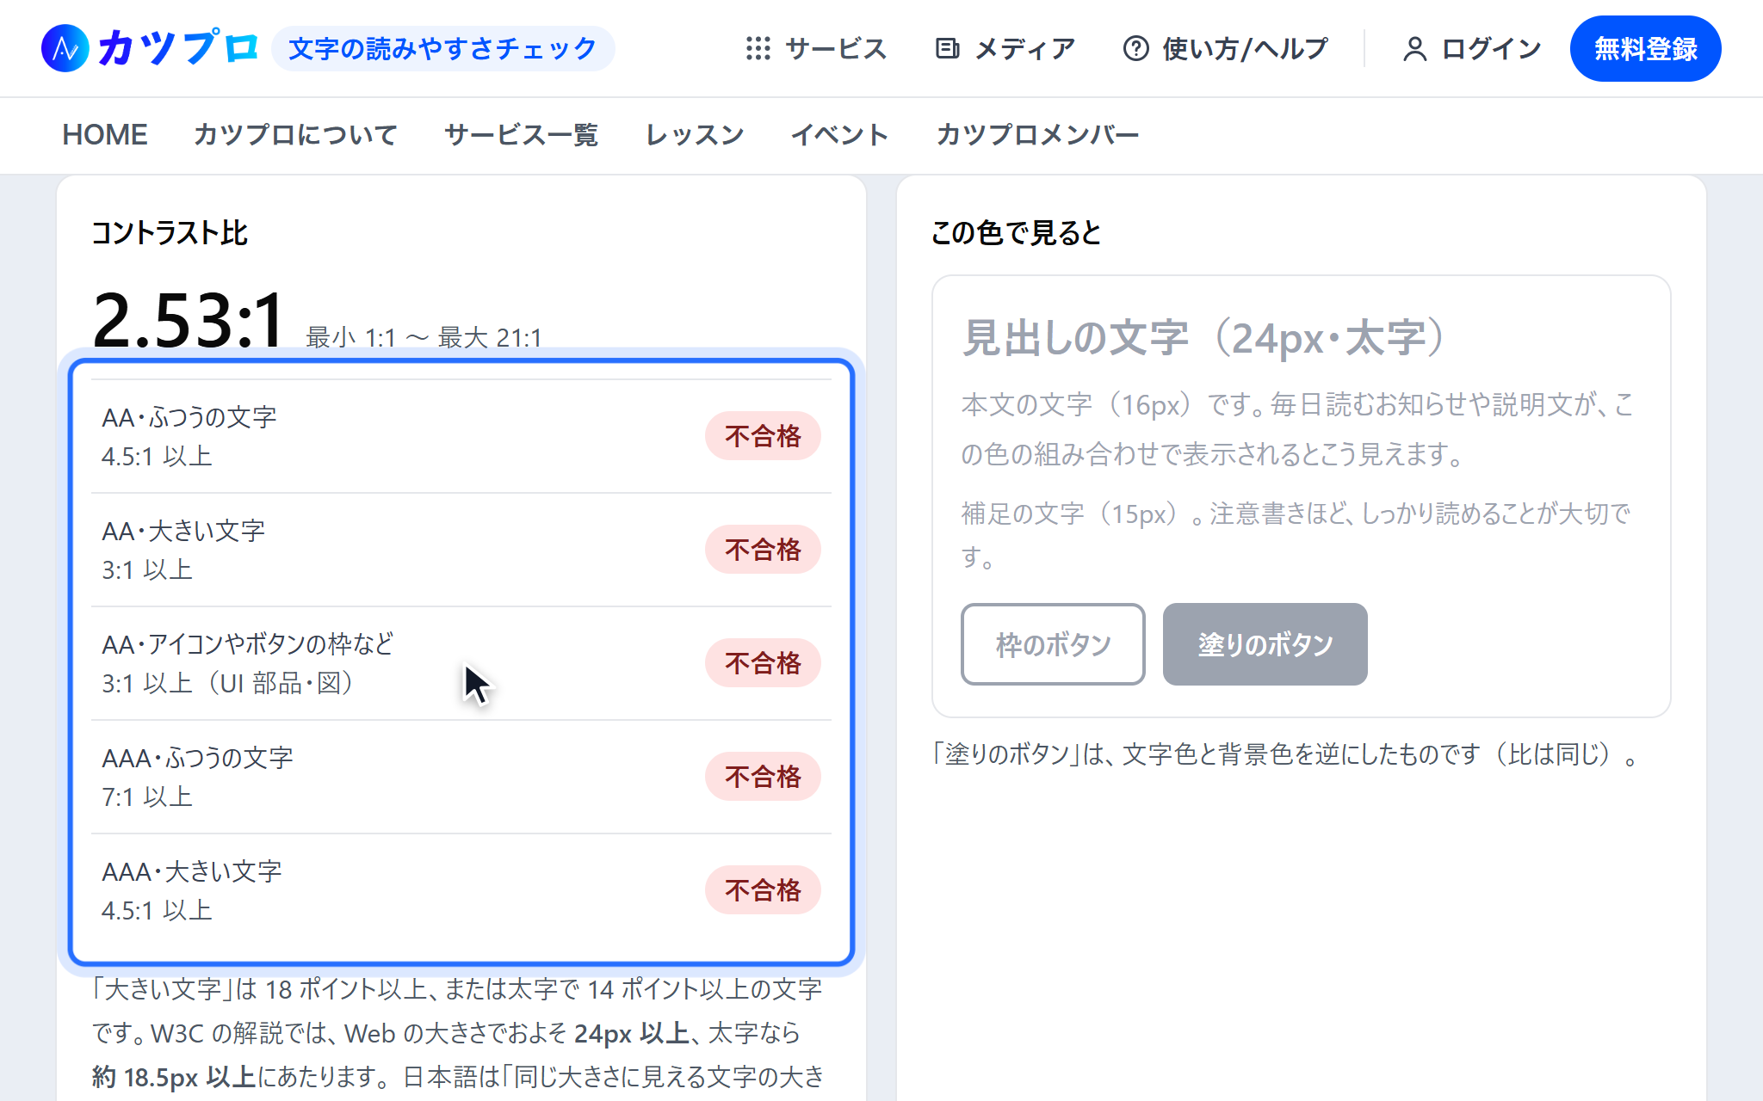This screenshot has height=1101, width=1763.
Task: Click 不合格 badge for AAA・ふつうの文字
Action: pyautogui.click(x=763, y=777)
